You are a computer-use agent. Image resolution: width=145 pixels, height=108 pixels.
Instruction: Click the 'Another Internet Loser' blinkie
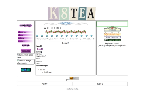click(x=112, y=37)
